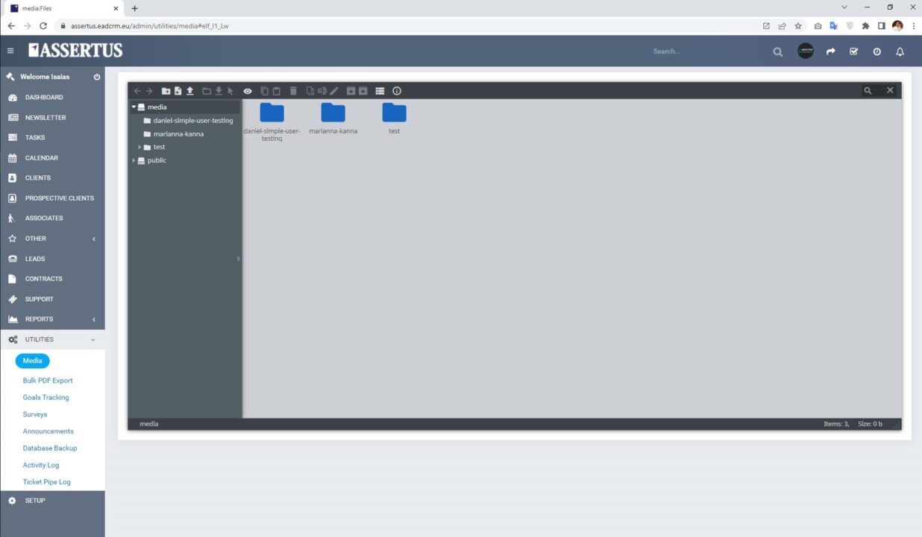Select daniel-simple-user-testing in the folder tree
This screenshot has height=537, width=922.
pos(193,120)
